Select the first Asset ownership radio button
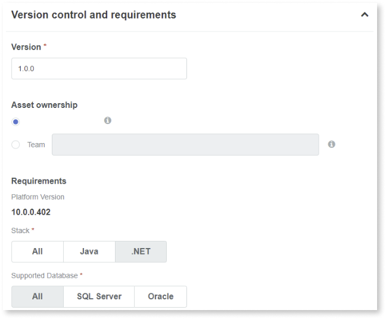The image size is (386, 319). [x=15, y=122]
